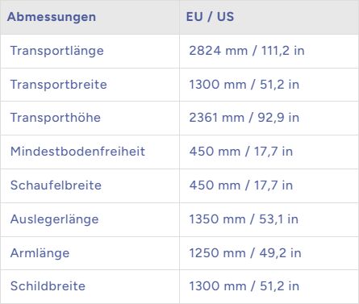This screenshot has height=304, width=359.
Task: Select the Schaufelbreite row label
Action: [x=56, y=185]
